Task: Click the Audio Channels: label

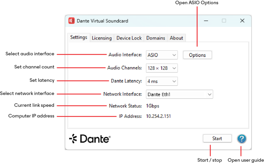Action: pos(125,68)
